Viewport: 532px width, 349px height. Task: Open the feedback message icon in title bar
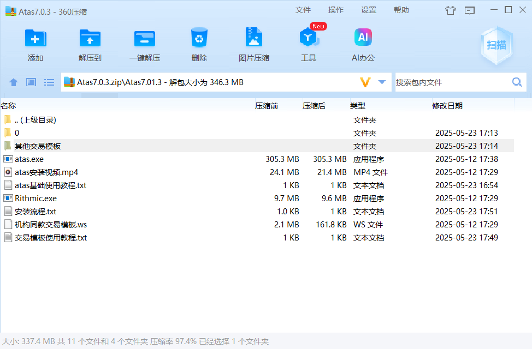point(470,10)
